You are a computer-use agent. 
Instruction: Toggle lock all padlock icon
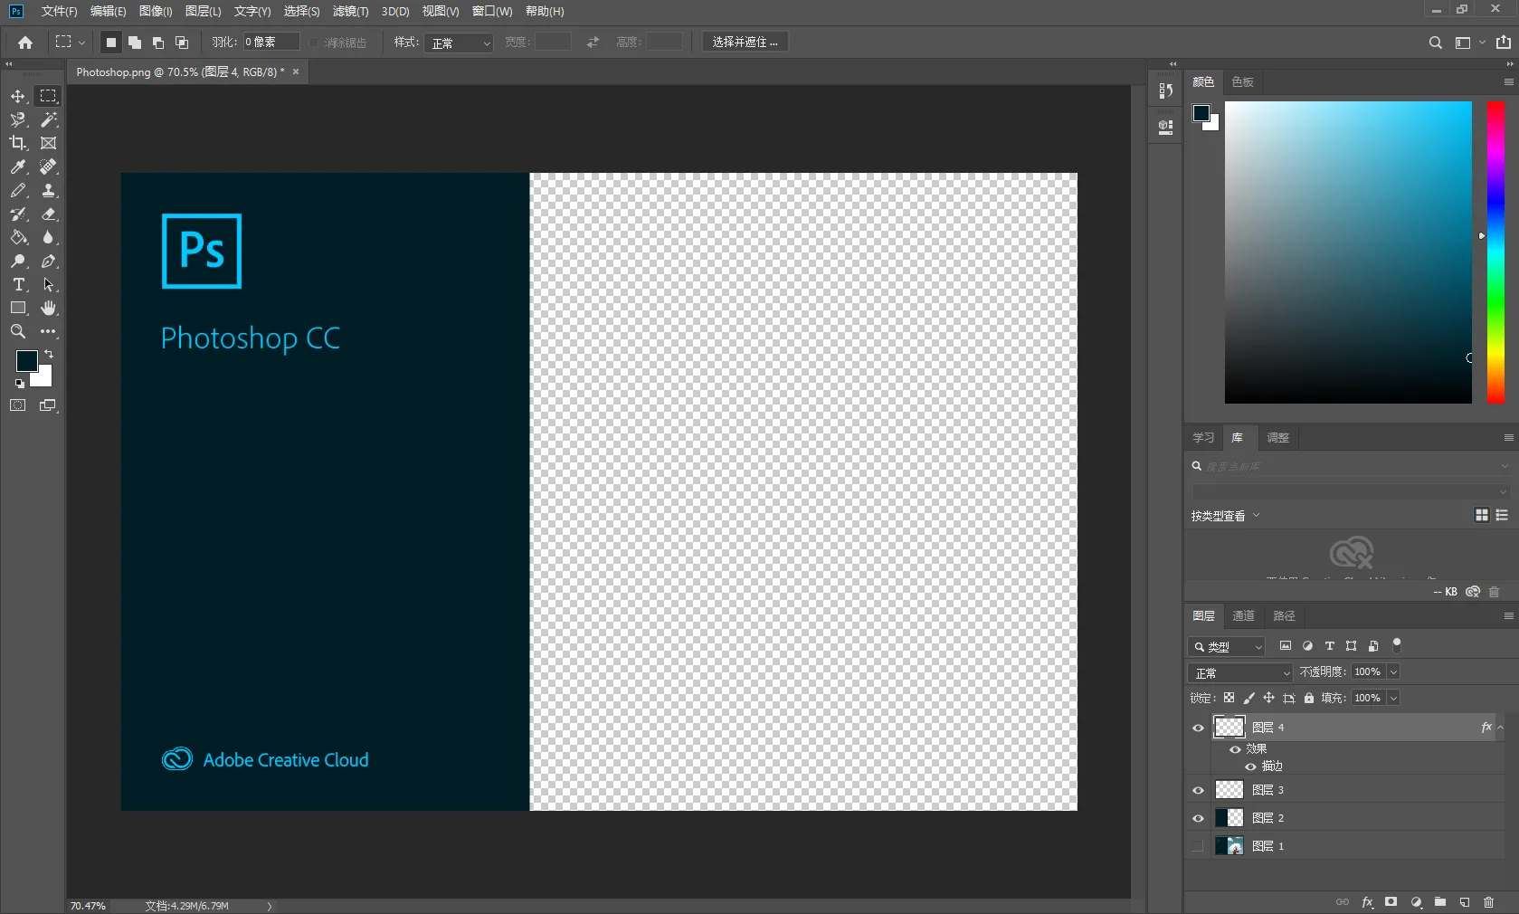tap(1309, 698)
